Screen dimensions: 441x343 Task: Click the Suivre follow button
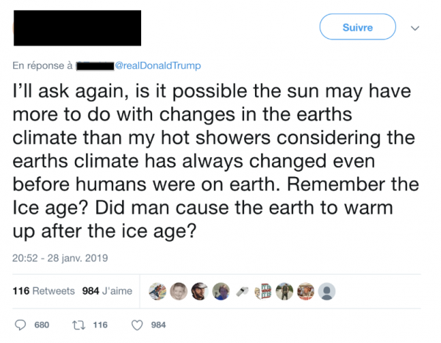357,28
